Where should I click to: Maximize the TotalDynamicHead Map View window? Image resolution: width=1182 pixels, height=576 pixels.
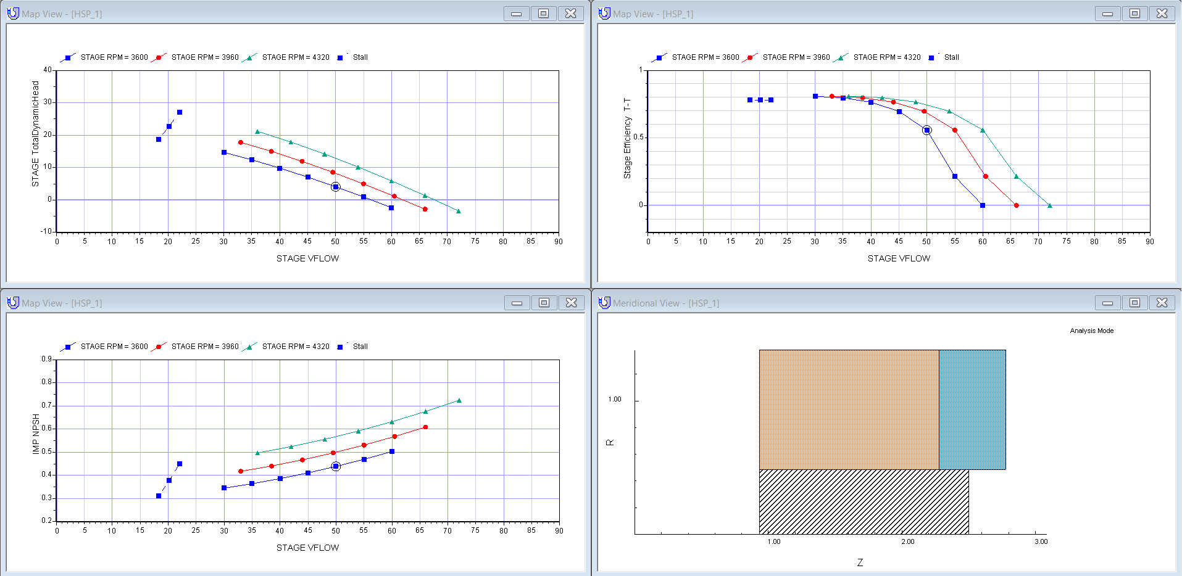coord(543,14)
